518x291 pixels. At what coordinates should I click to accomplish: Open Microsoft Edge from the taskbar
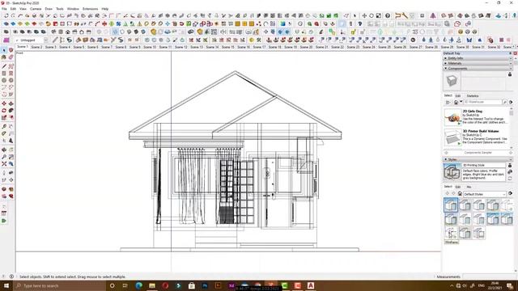tap(138, 285)
